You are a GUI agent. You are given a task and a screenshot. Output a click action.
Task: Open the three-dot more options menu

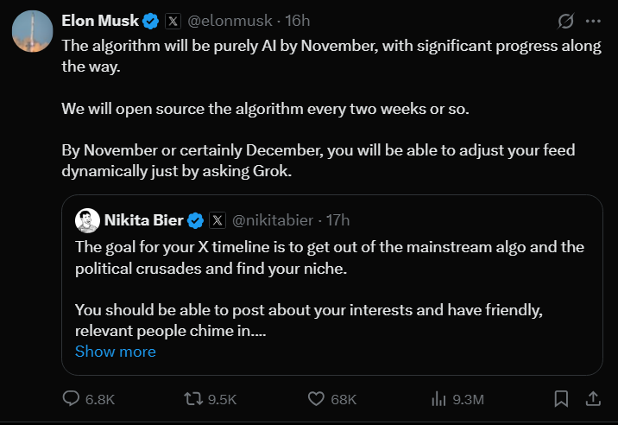pyautogui.click(x=593, y=21)
